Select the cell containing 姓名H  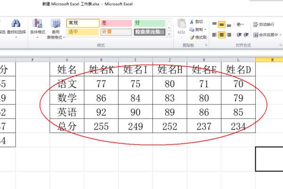tap(170, 69)
